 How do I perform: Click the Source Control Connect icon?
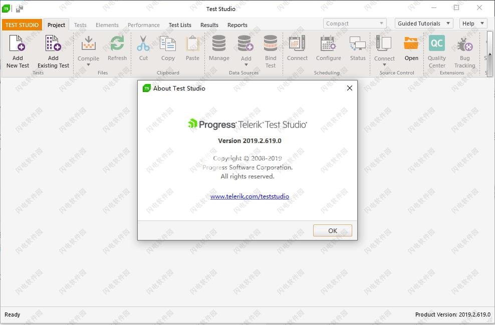(384, 43)
